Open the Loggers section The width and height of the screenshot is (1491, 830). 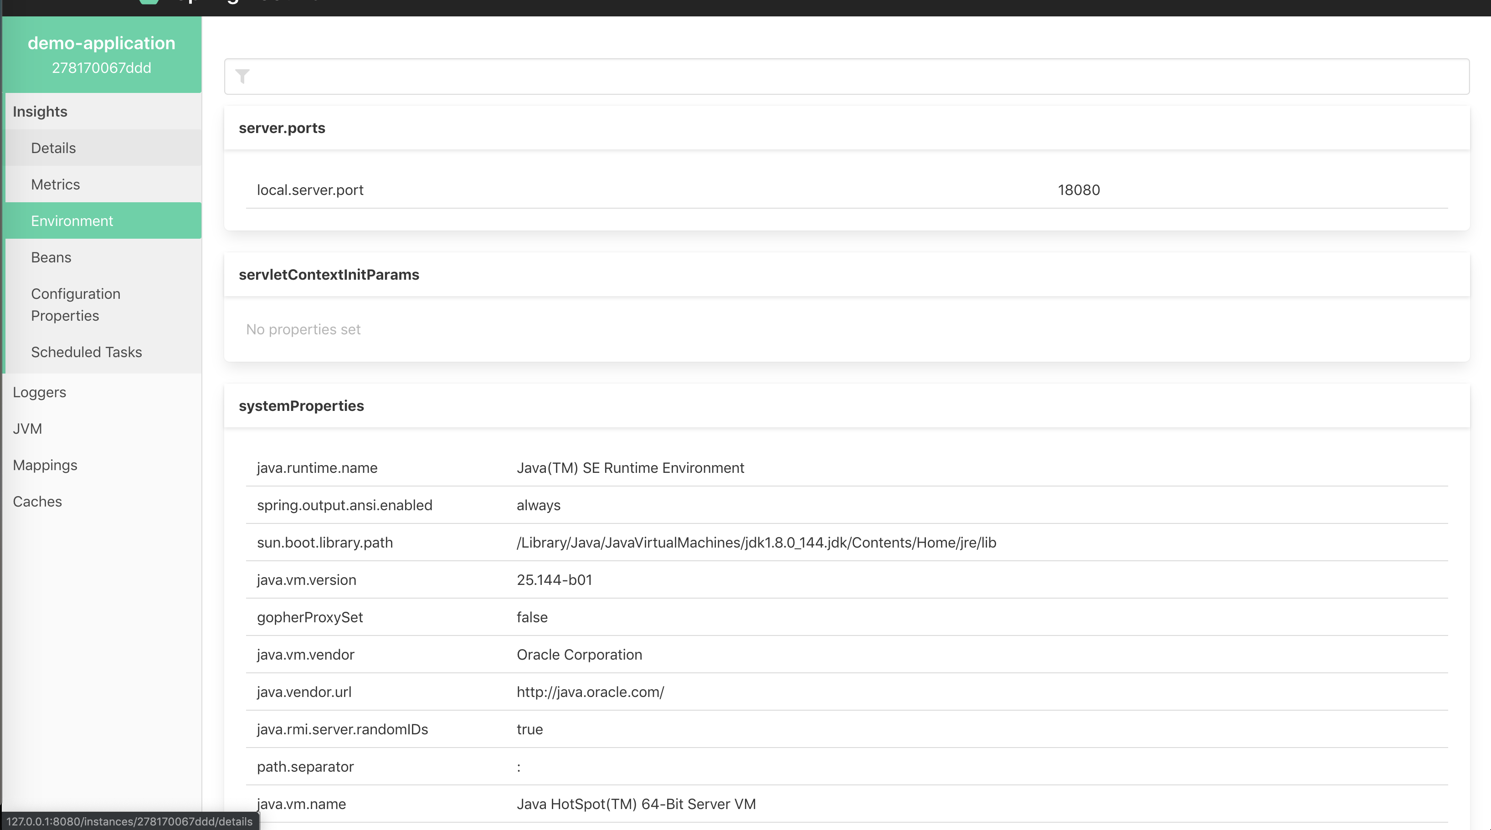pos(39,392)
